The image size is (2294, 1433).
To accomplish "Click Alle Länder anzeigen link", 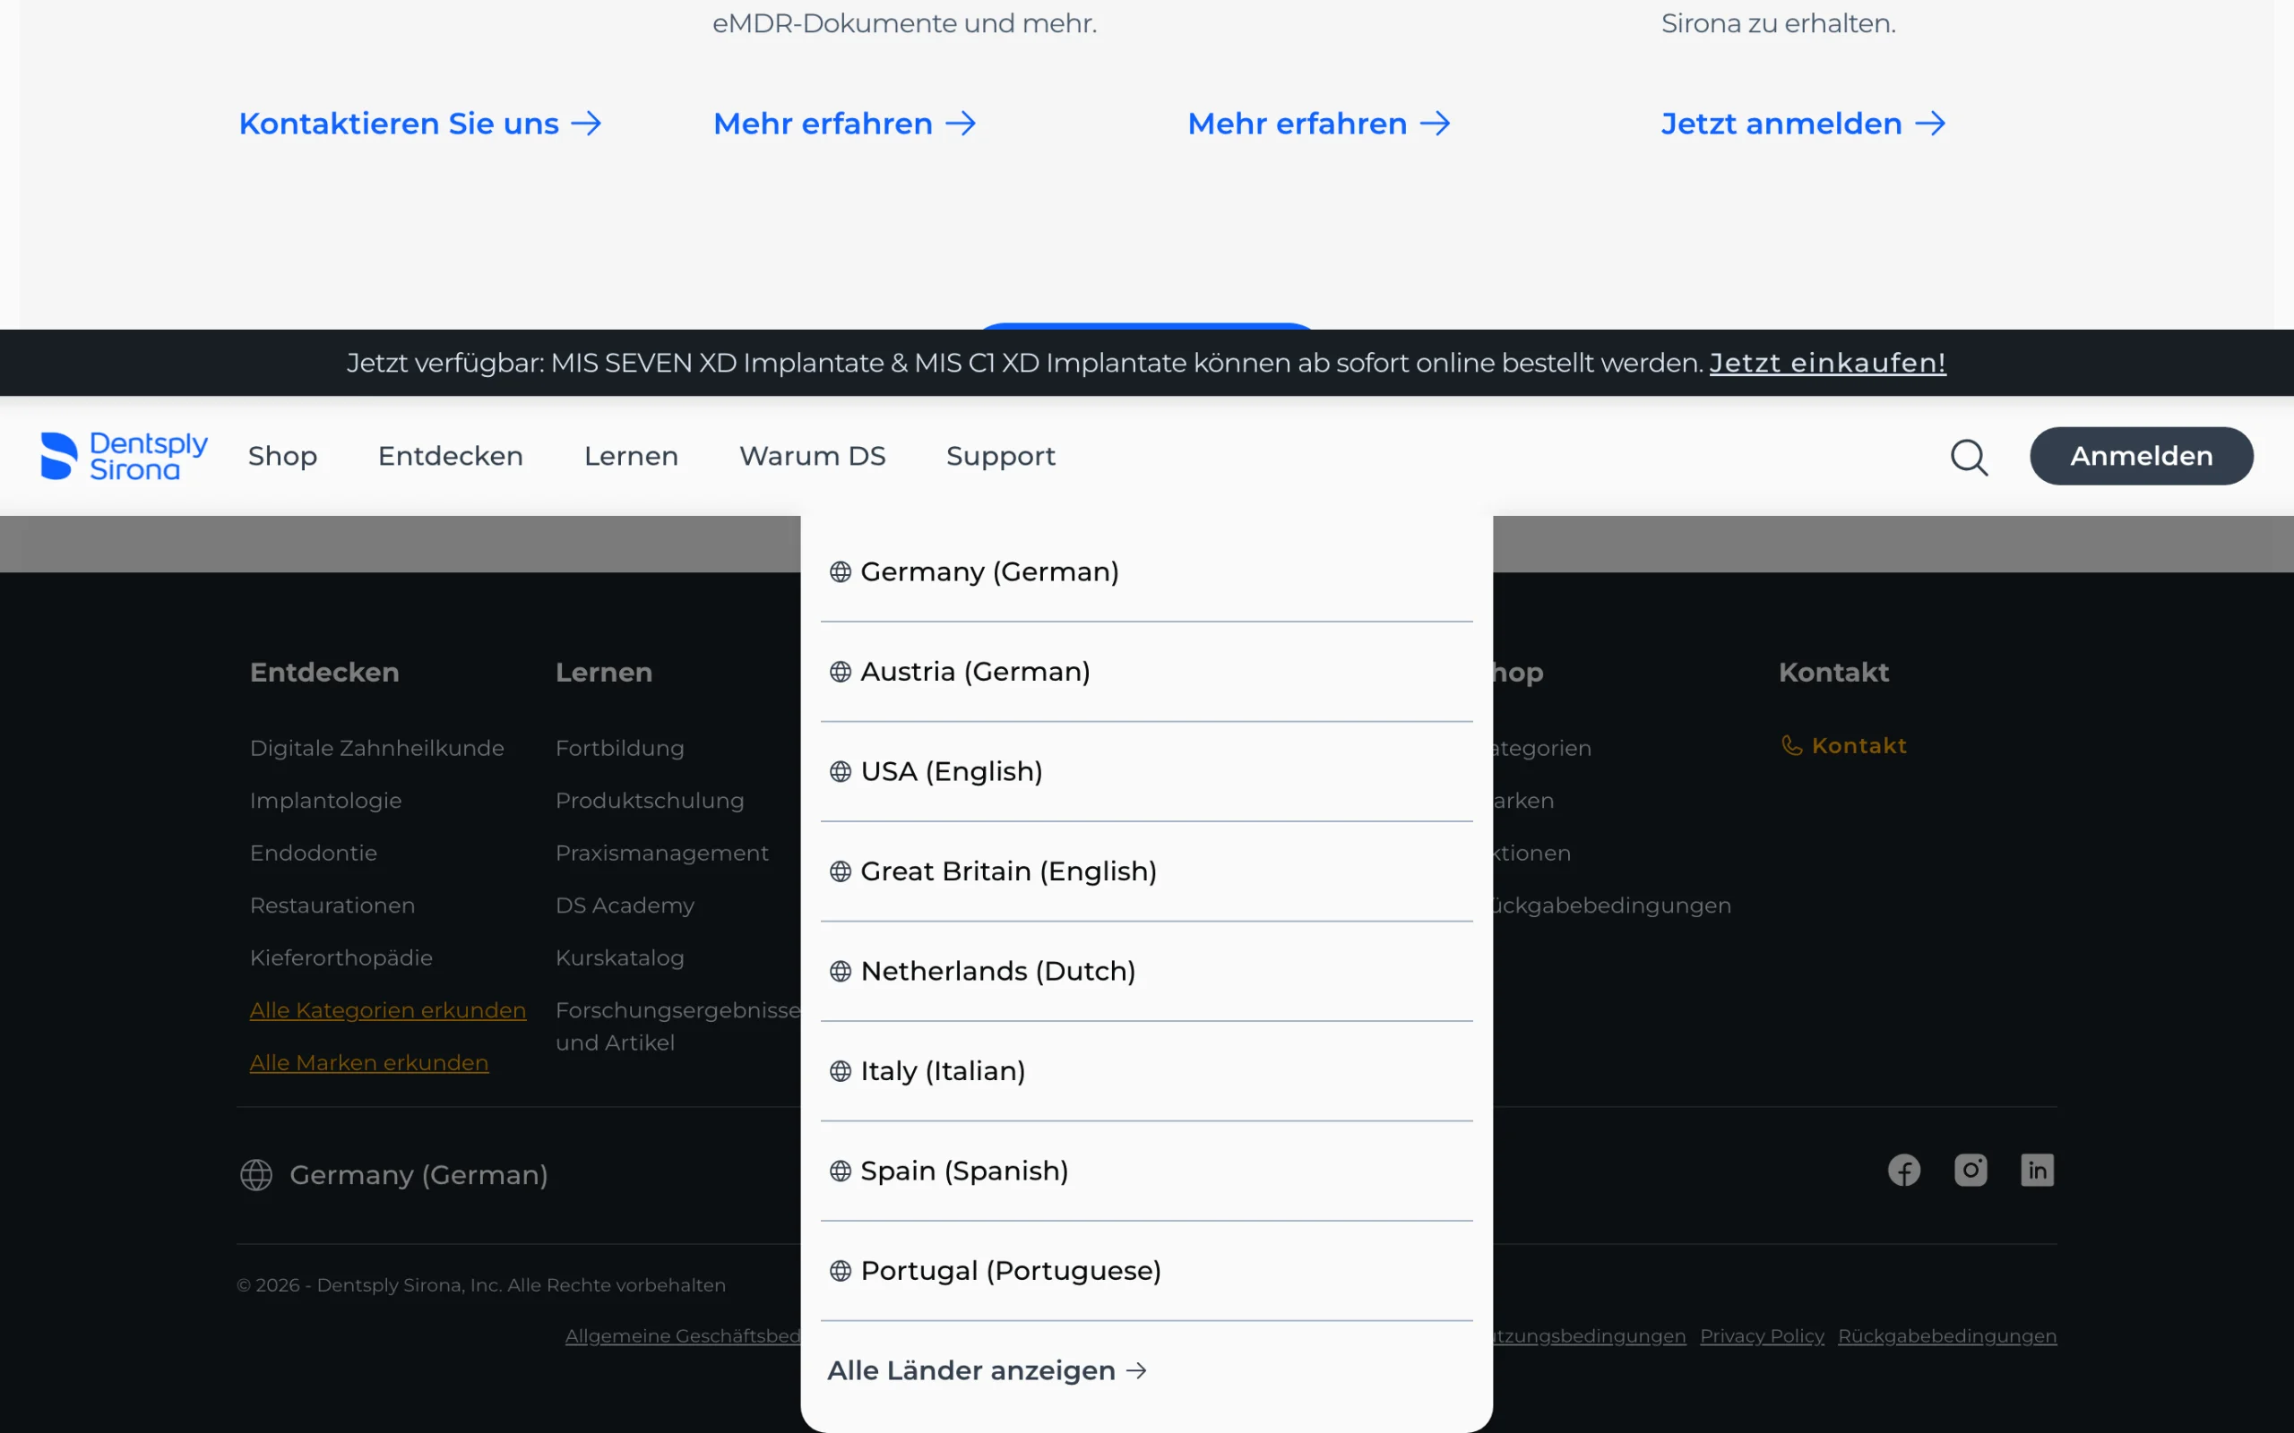I will pos(987,1370).
